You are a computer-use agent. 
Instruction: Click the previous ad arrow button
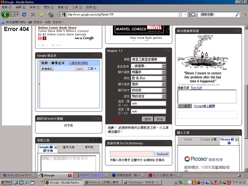tap(40, 38)
